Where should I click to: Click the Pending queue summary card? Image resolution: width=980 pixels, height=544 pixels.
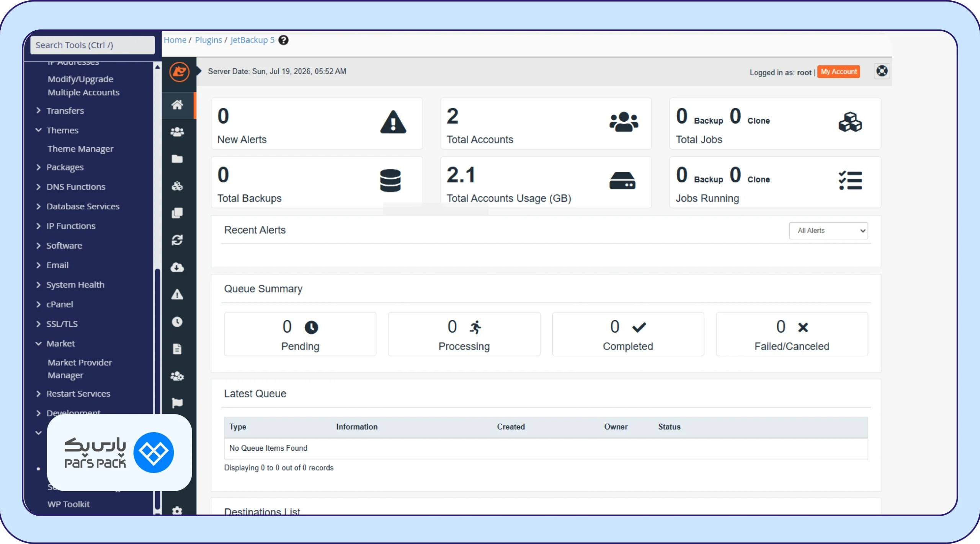click(300, 334)
